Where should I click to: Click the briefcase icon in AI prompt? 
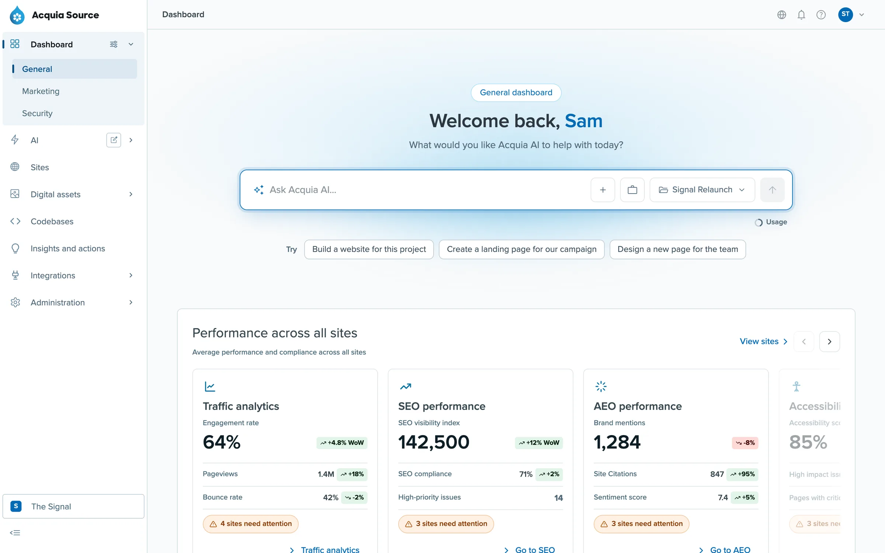pyautogui.click(x=632, y=190)
